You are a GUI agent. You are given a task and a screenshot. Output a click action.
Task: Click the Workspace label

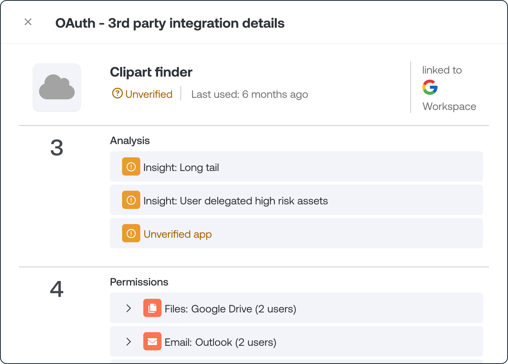coord(449,107)
